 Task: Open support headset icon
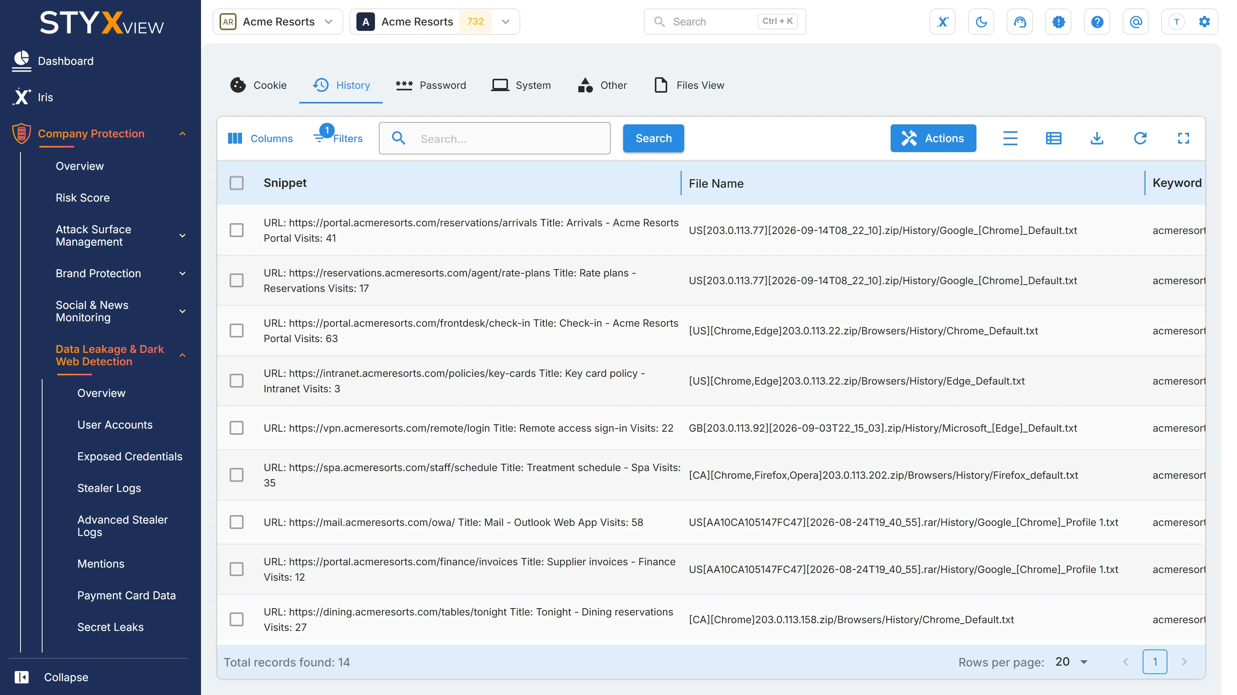(x=1019, y=22)
